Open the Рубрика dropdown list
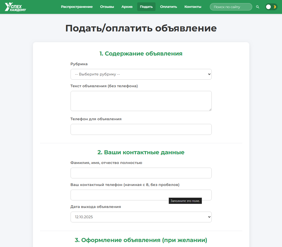This screenshot has height=247, width=282. pos(141,74)
